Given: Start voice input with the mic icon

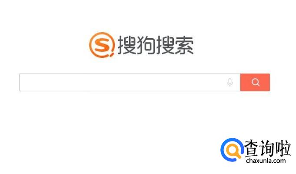Looking at the screenshot, I should click(x=230, y=82).
